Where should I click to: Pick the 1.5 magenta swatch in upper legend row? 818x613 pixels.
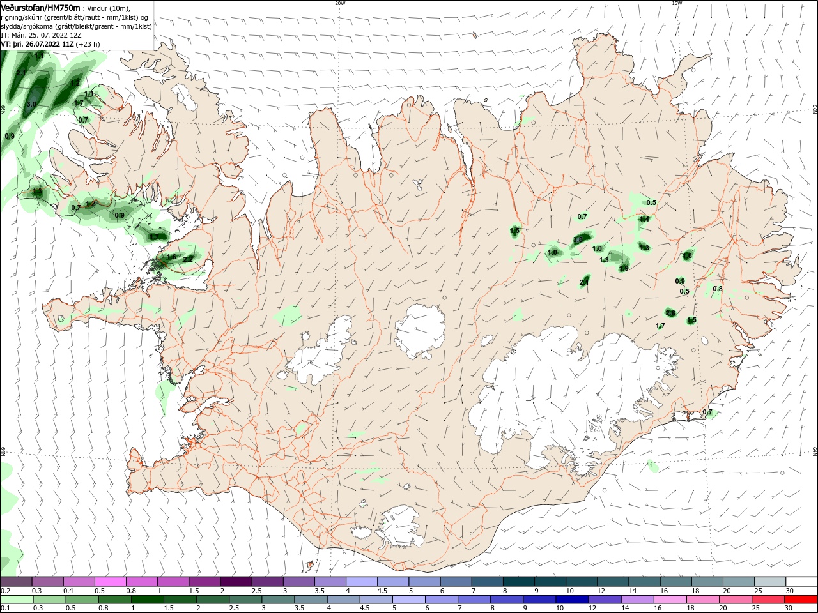click(x=204, y=582)
